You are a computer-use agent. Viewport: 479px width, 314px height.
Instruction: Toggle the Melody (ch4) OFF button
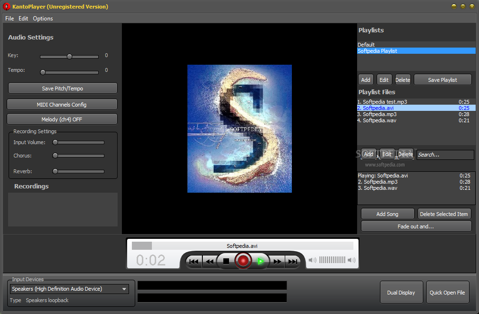[62, 119]
